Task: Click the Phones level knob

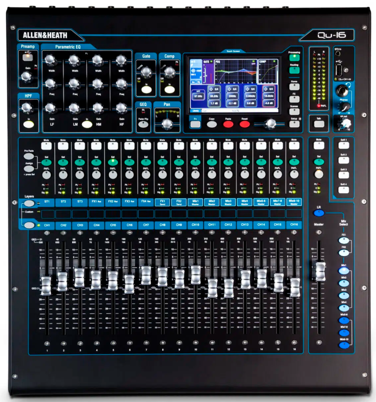Action: (344, 106)
